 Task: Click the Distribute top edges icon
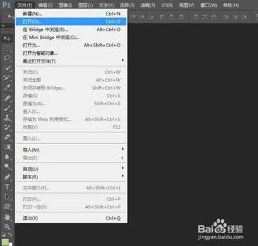point(196,17)
